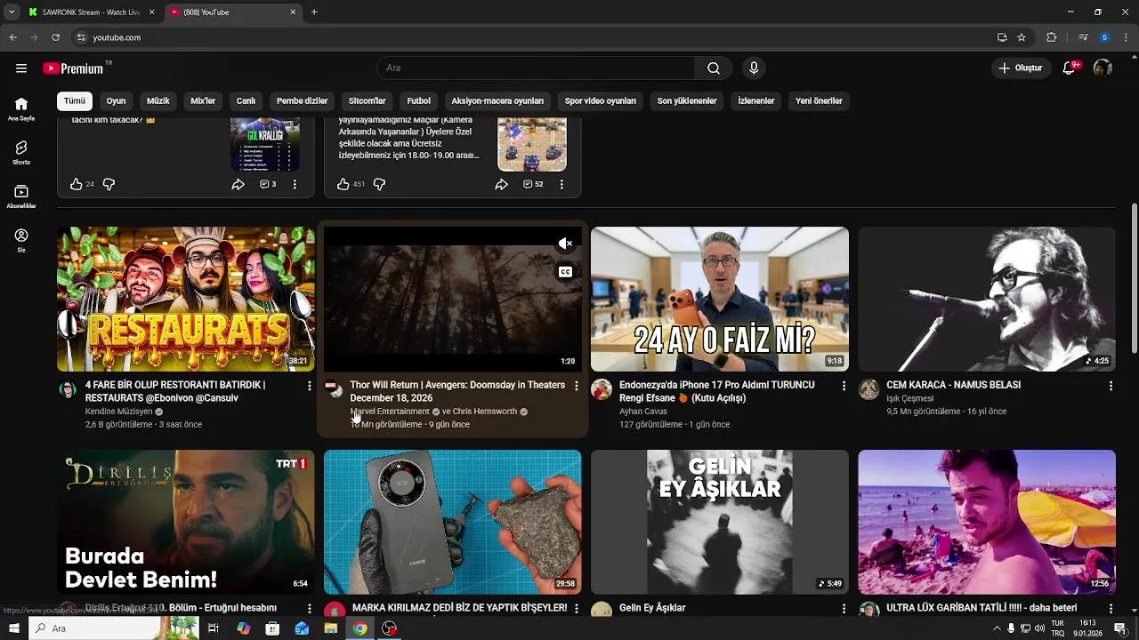Screen dimensions: 1139x640
Task: Select the Oyun filter chip
Action: click(x=117, y=101)
